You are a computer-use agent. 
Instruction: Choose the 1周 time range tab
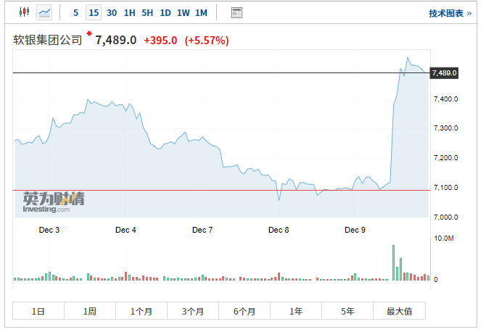click(x=90, y=311)
